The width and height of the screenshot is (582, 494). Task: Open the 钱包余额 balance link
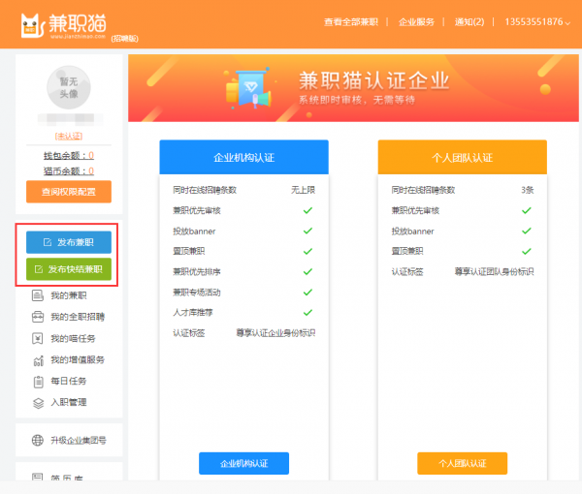tap(69, 155)
